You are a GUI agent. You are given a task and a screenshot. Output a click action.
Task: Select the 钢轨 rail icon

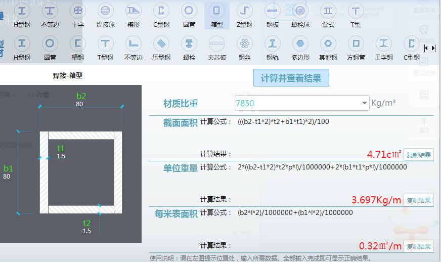pos(272,49)
